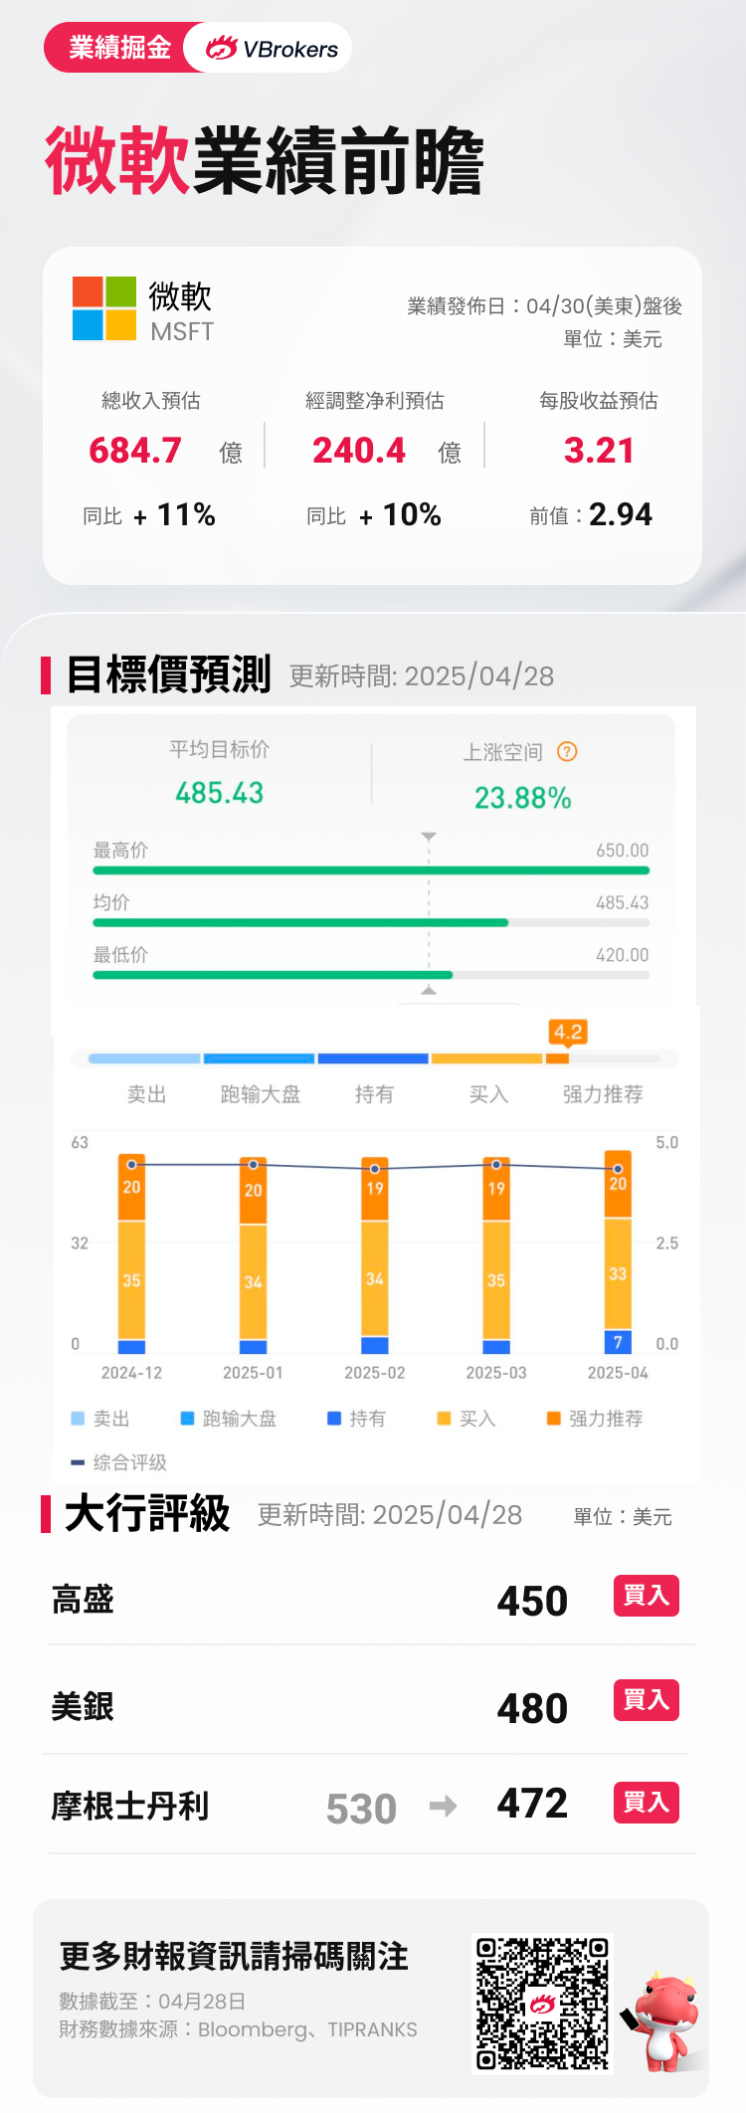This screenshot has height=2113, width=746.
Task: Click the arrow between 530 and 472
Action: (444, 1806)
